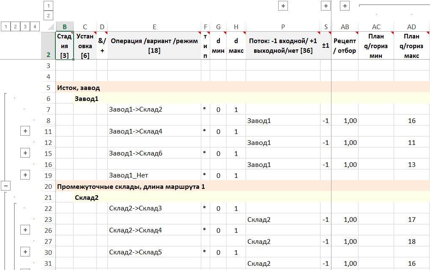Click column outline level 2 button

click(48, 16)
